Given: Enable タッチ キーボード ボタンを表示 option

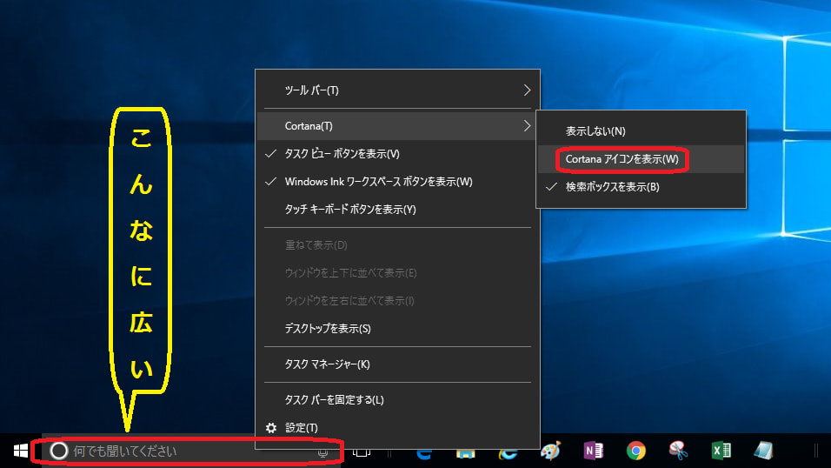Looking at the screenshot, I should [350, 210].
